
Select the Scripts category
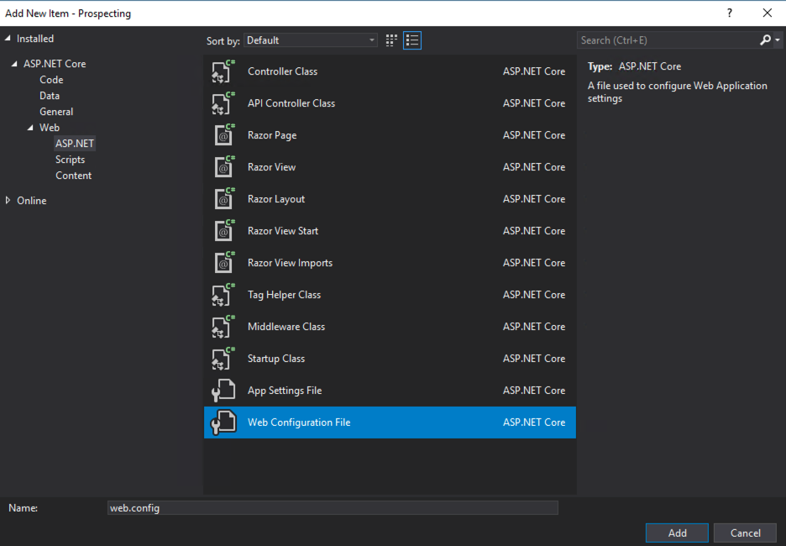(x=70, y=159)
